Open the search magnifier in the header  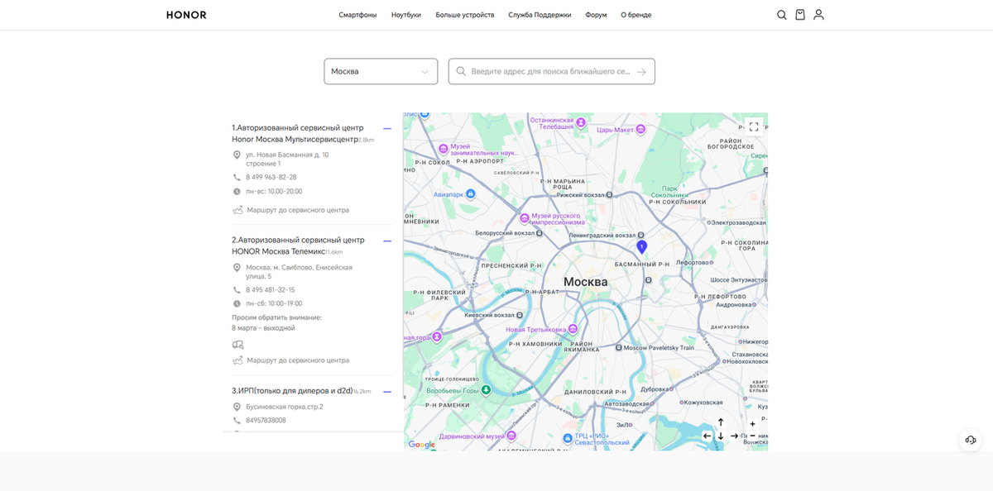click(782, 15)
